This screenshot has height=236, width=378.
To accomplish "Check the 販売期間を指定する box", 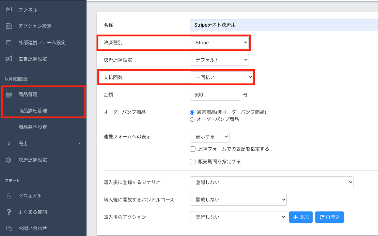I will (x=193, y=162).
